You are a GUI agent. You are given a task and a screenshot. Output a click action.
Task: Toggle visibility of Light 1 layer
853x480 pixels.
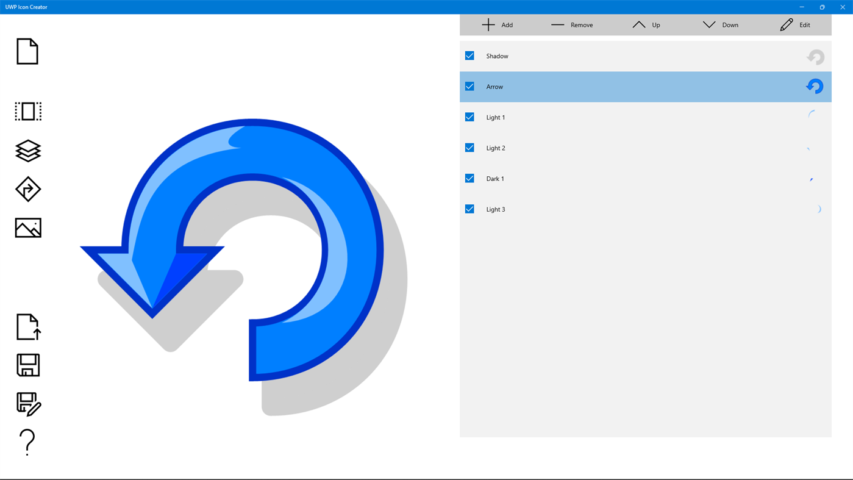[469, 116]
